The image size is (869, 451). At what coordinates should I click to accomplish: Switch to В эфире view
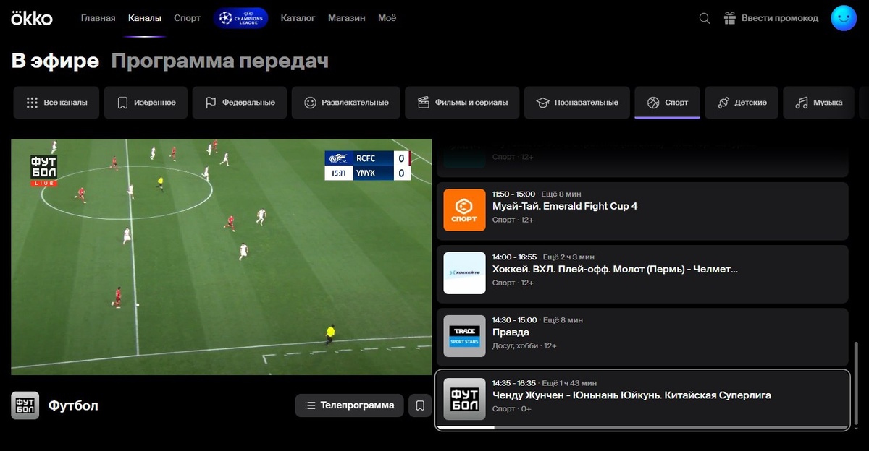[55, 61]
